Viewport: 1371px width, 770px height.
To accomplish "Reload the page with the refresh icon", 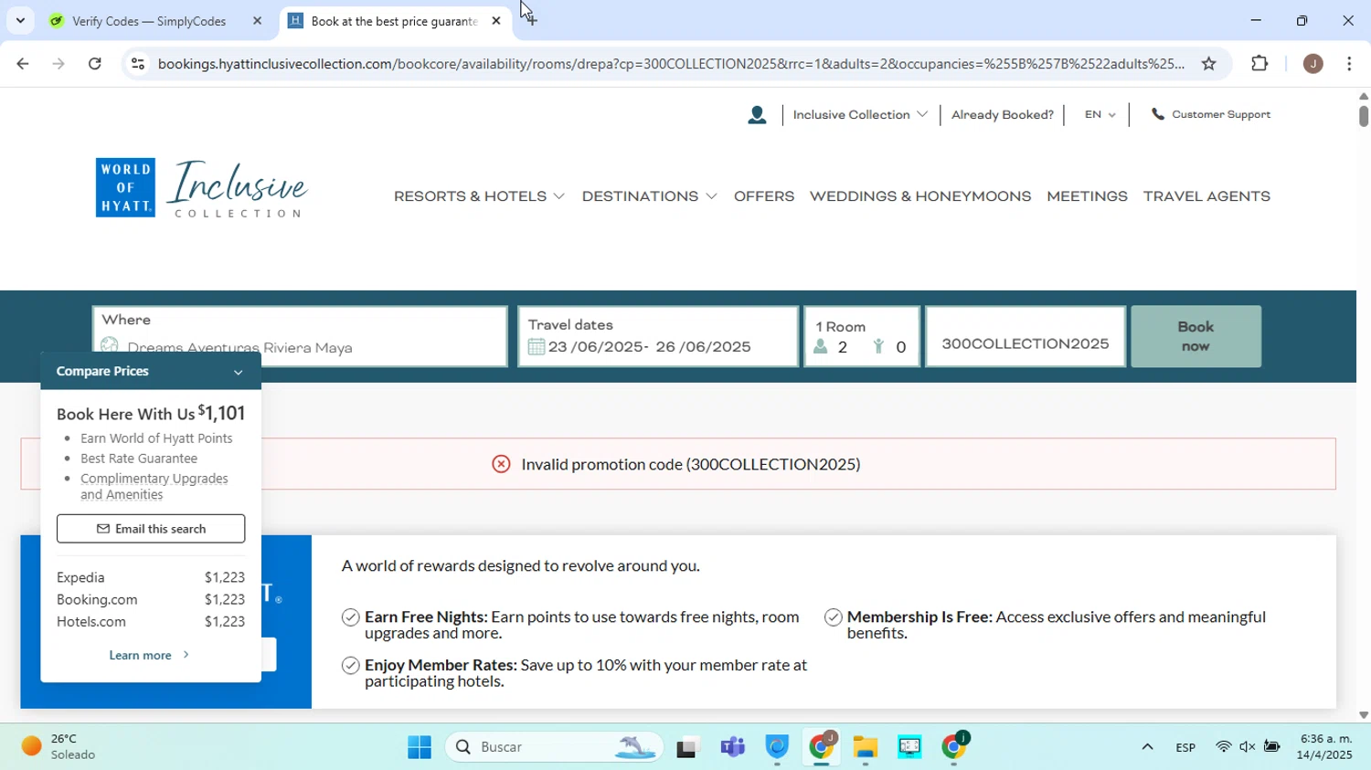I will click(95, 64).
